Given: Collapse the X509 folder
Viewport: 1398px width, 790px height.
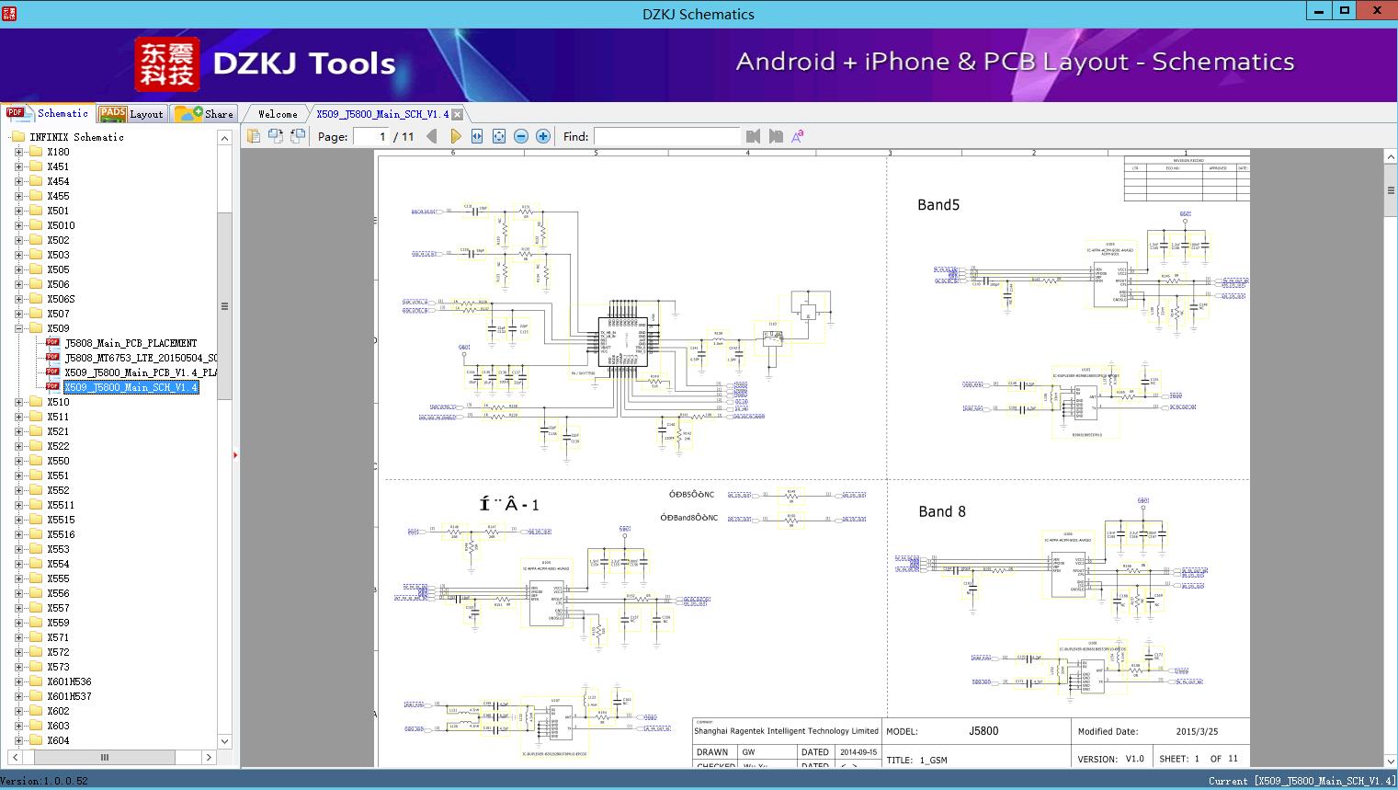Looking at the screenshot, I should coord(18,328).
